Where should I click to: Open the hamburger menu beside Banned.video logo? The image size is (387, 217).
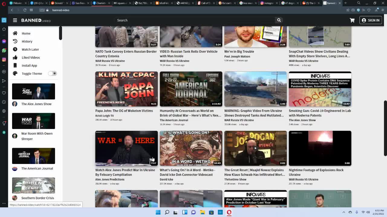pos(15,20)
